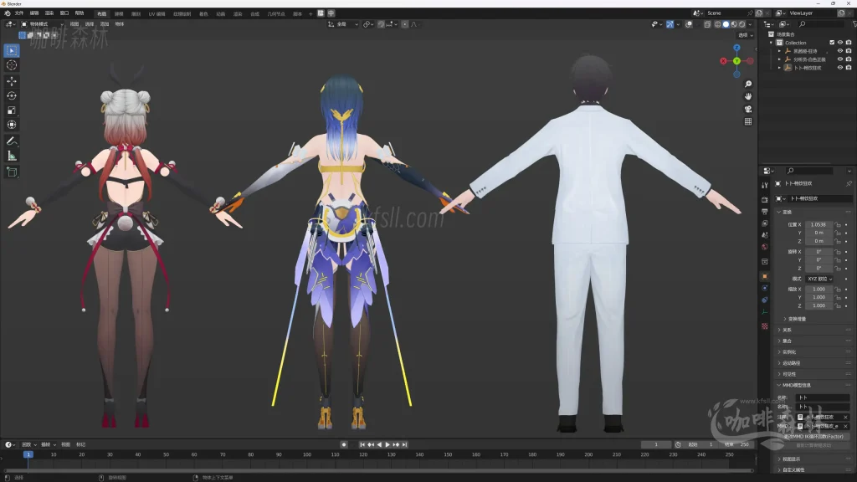Open the Texture properties tab
857x482 pixels.
point(765,326)
